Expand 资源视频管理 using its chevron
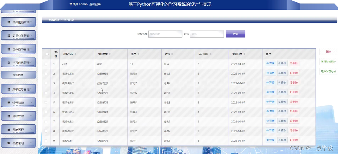This screenshot has height=154, width=338. point(32,22)
